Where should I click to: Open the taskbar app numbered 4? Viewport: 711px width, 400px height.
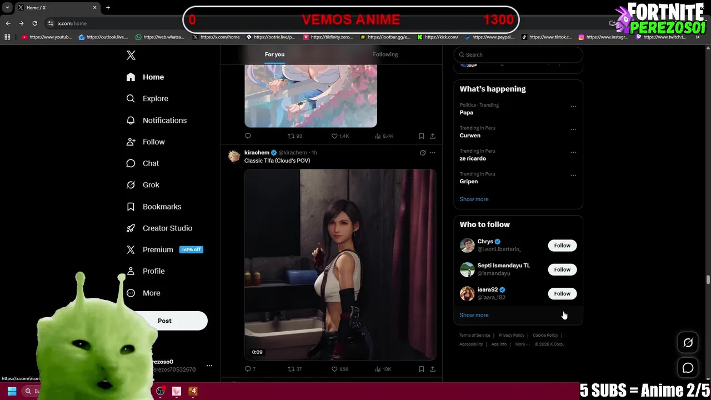193,391
